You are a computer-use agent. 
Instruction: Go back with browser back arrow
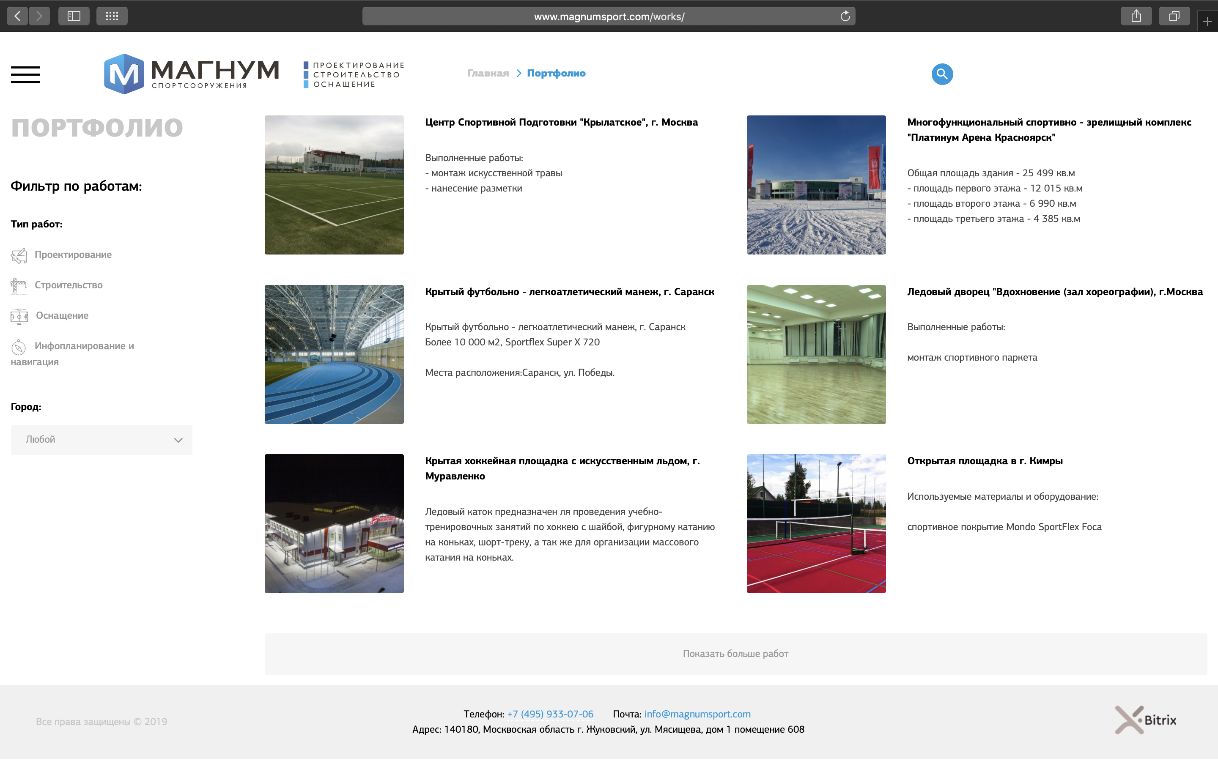coord(17,16)
